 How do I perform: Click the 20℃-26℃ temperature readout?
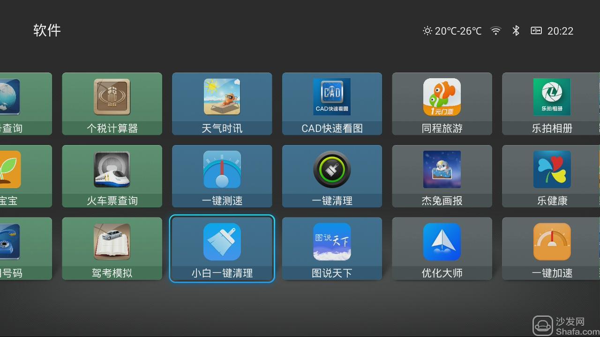pyautogui.click(x=458, y=31)
